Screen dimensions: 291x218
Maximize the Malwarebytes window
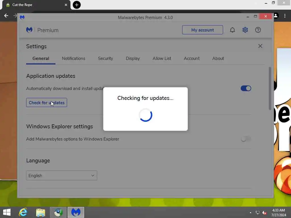click(255, 16)
